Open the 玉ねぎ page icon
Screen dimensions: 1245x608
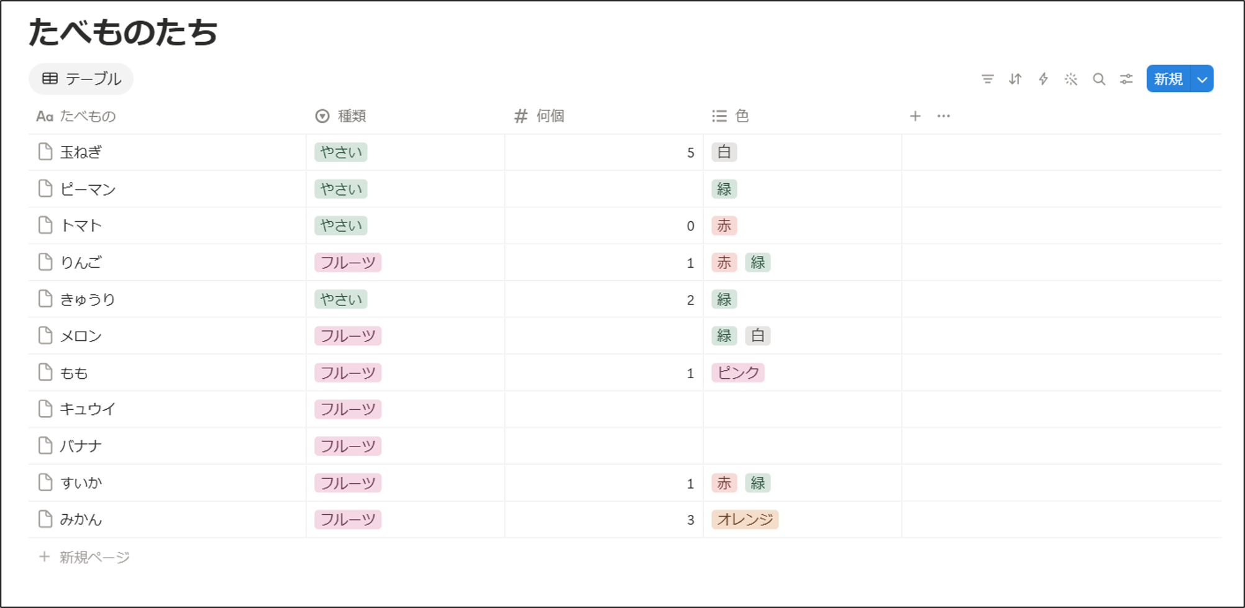click(x=45, y=152)
